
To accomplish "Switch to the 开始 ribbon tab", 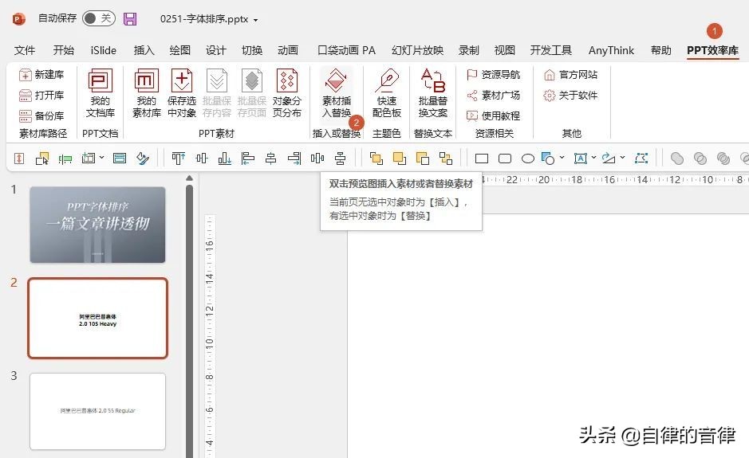I will pos(64,50).
